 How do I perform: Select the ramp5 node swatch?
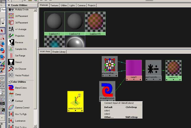[134, 68]
